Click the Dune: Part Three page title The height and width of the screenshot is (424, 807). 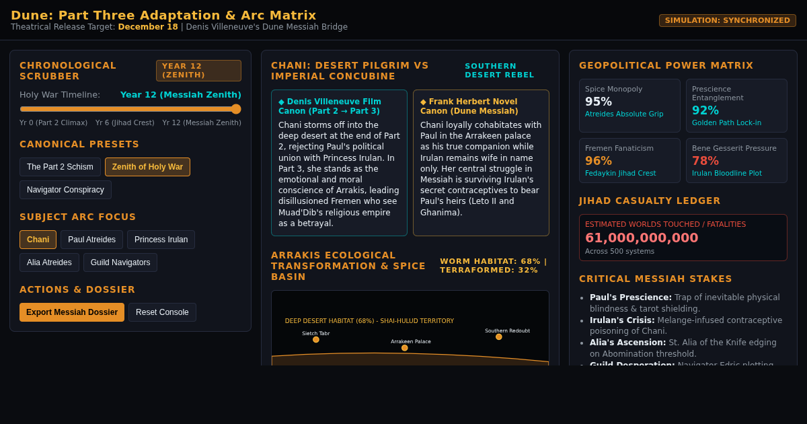(163, 15)
